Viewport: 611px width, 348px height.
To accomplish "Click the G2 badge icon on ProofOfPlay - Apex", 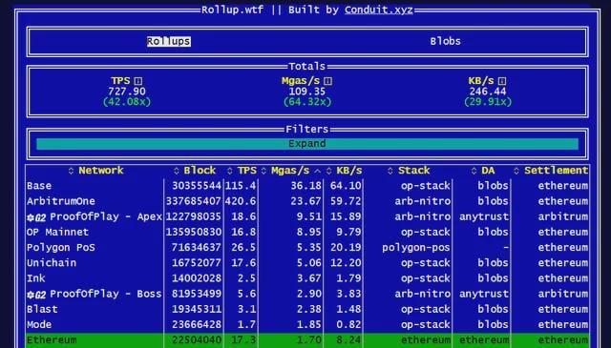I will pos(36,217).
